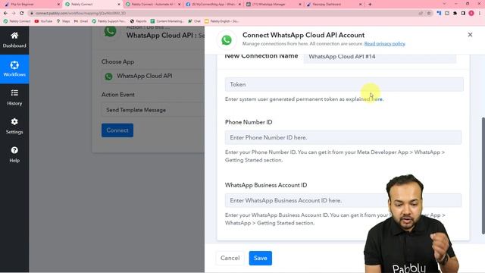Click the browser address bar
Viewport: 485px width, 273px height.
223,14
